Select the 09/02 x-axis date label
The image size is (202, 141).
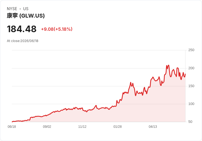(x=47, y=127)
